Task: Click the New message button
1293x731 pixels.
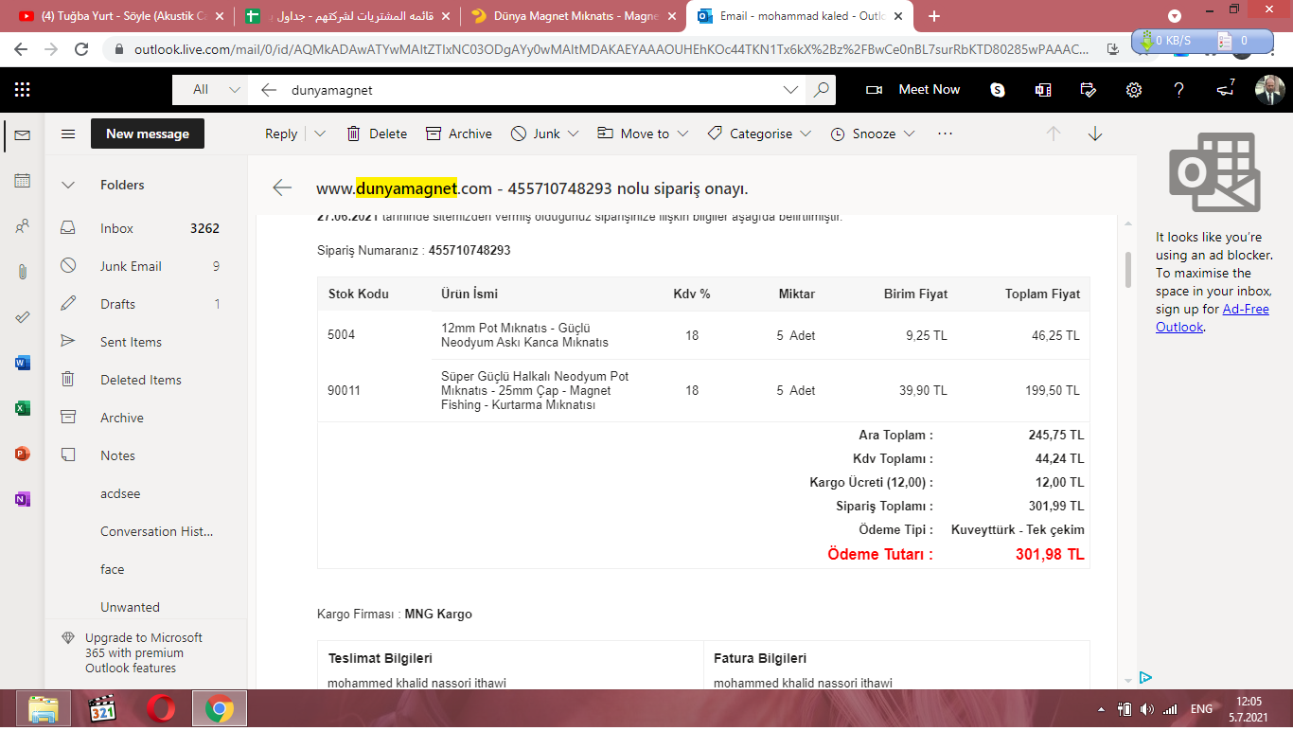Action: click(147, 134)
